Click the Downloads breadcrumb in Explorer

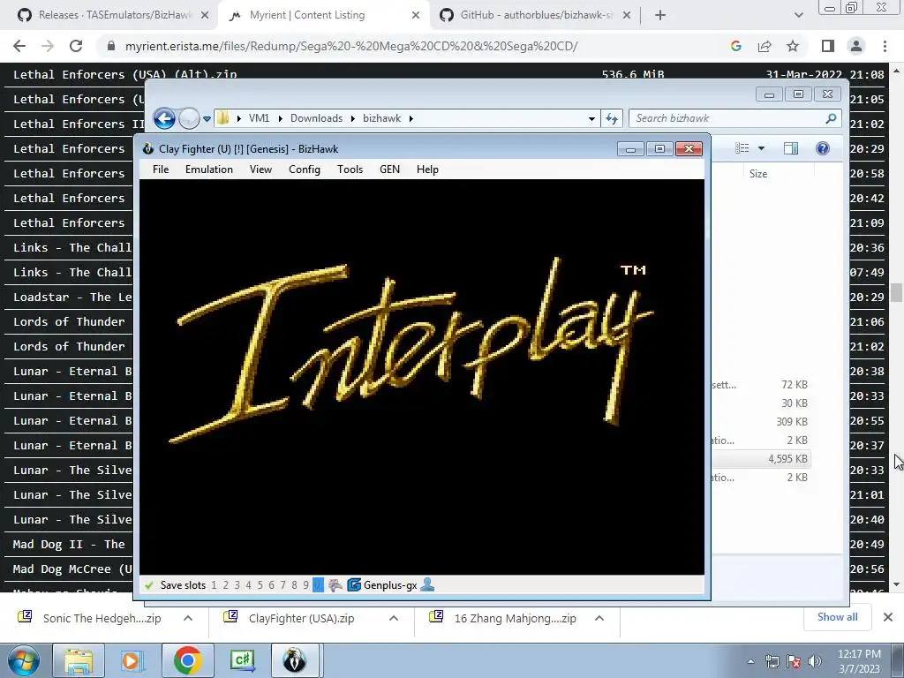(317, 118)
